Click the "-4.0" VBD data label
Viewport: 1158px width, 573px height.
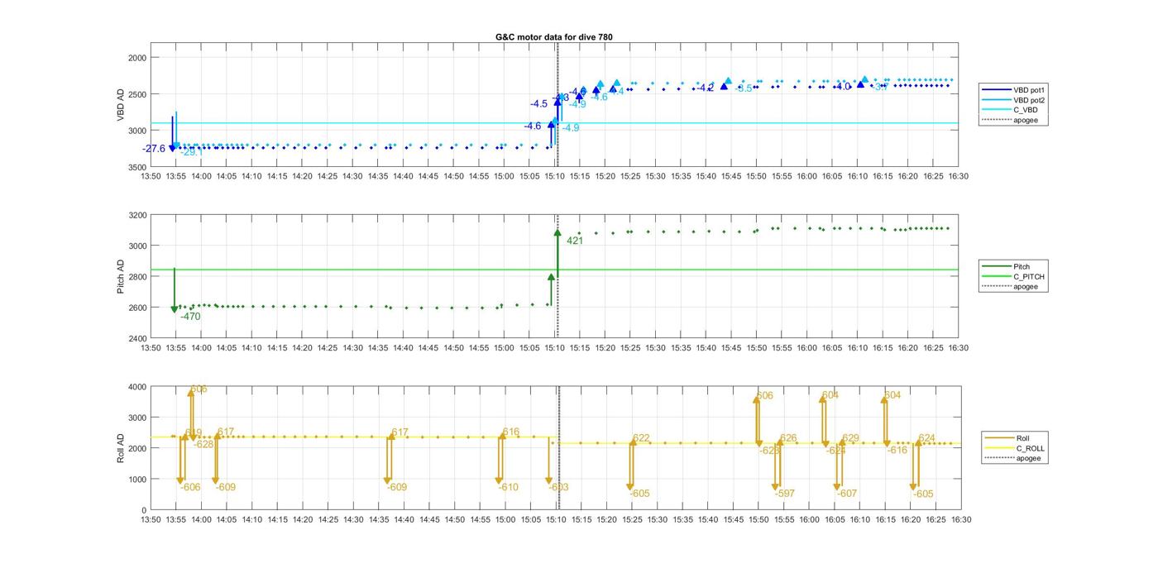pyautogui.click(x=842, y=86)
